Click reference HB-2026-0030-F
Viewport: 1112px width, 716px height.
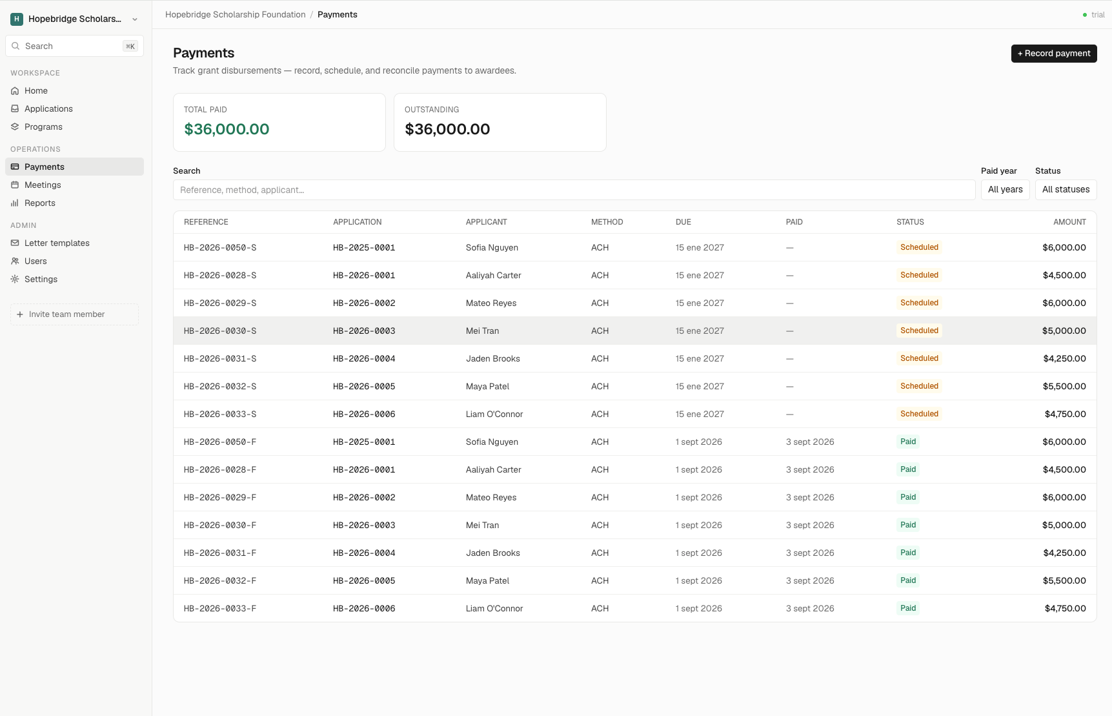220,526
